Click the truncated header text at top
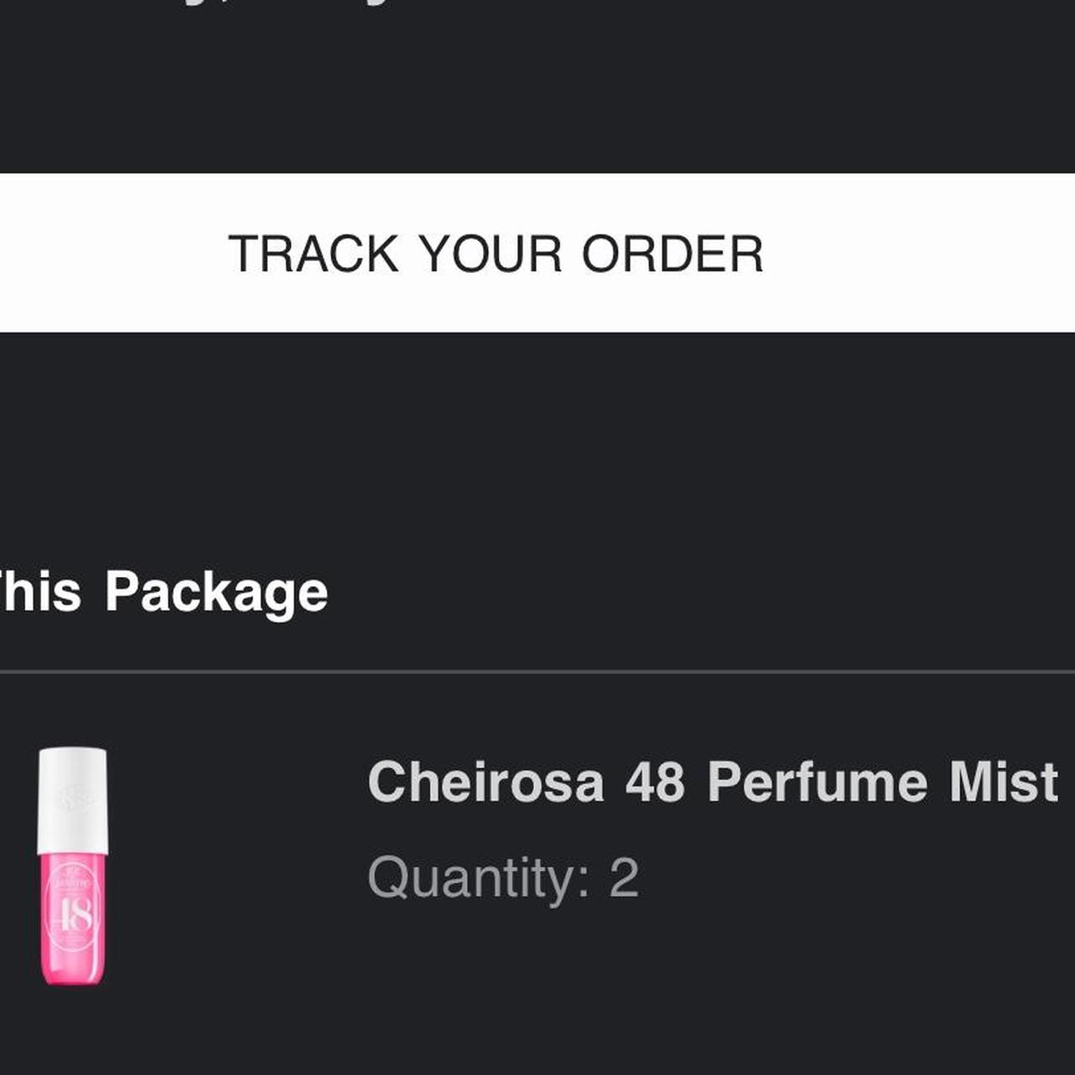The image size is (1075, 1075). click(277, 3)
